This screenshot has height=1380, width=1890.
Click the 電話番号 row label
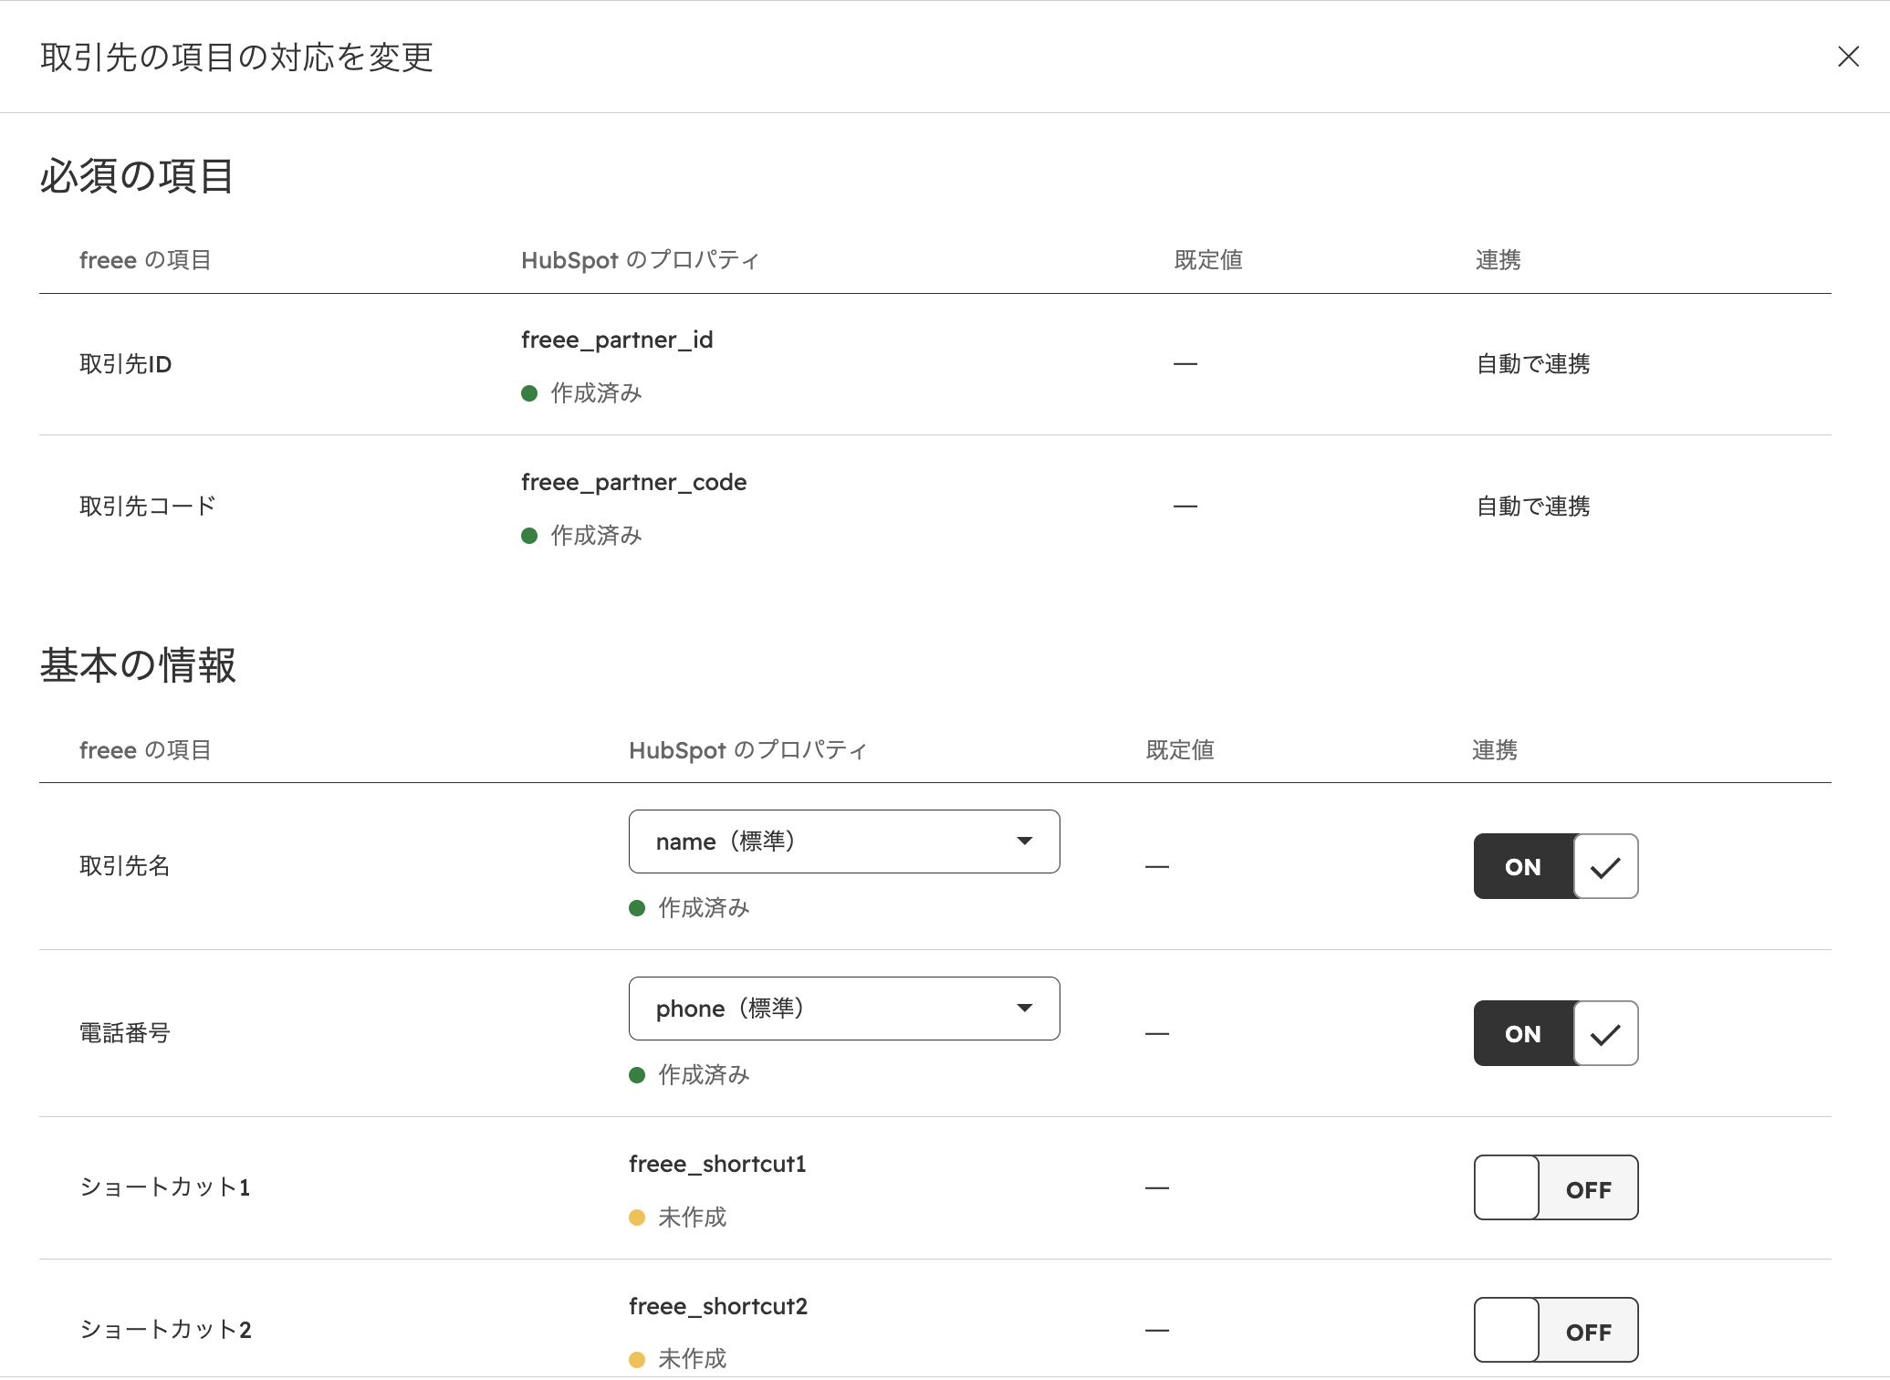(x=125, y=1033)
